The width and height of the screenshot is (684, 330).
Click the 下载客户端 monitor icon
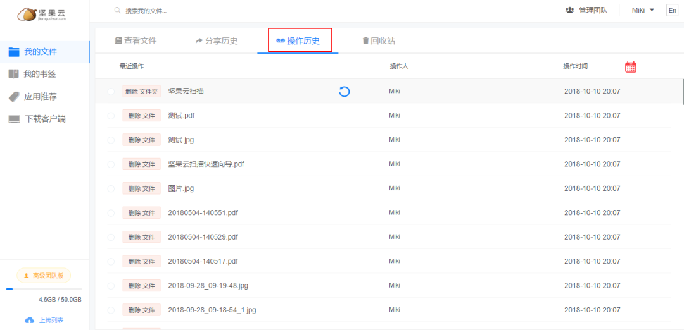(15, 119)
